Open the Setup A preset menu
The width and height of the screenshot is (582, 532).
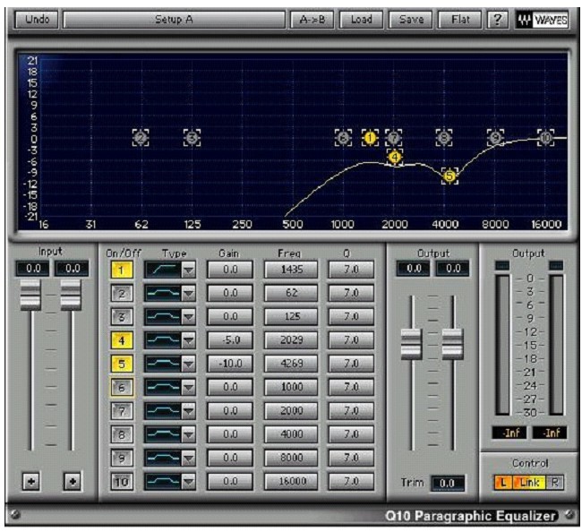click(174, 20)
